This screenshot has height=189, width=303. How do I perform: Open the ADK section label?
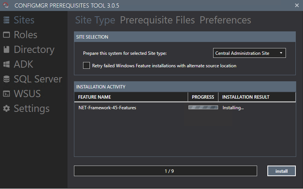tap(24, 64)
